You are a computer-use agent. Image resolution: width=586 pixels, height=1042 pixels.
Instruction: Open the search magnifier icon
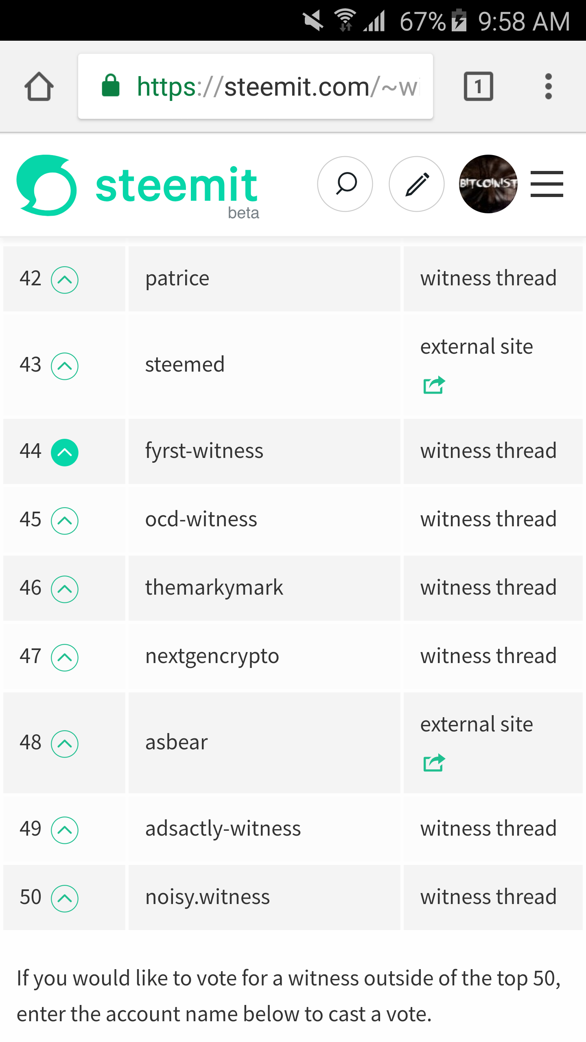tap(345, 184)
